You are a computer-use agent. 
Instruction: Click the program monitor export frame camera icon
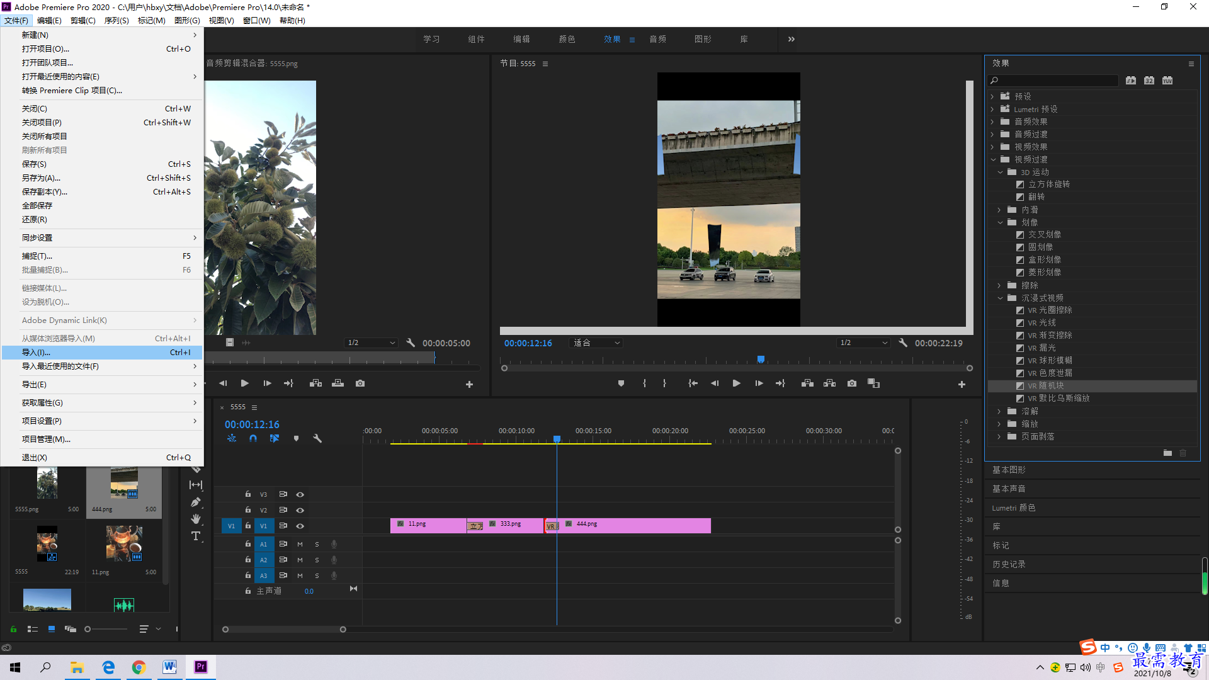(851, 383)
